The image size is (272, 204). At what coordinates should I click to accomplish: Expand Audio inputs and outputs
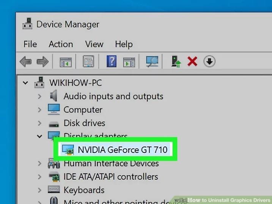point(39,96)
